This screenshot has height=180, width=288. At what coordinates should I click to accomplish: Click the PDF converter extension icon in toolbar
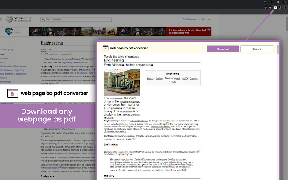point(275,8)
